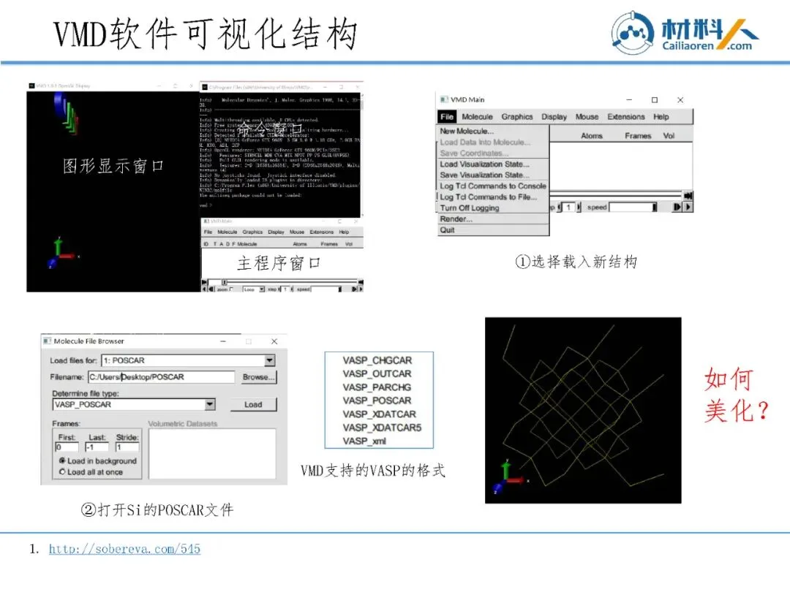Select Log Tcl Commands to File...

488,197
